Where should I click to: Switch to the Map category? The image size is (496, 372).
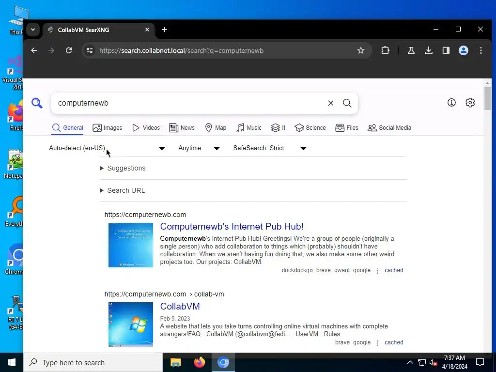216,128
